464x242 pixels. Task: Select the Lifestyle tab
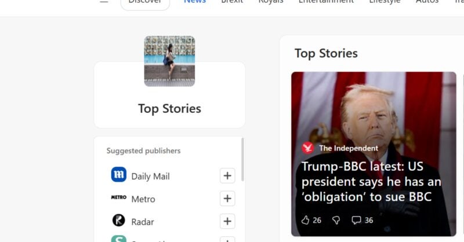[x=385, y=2]
